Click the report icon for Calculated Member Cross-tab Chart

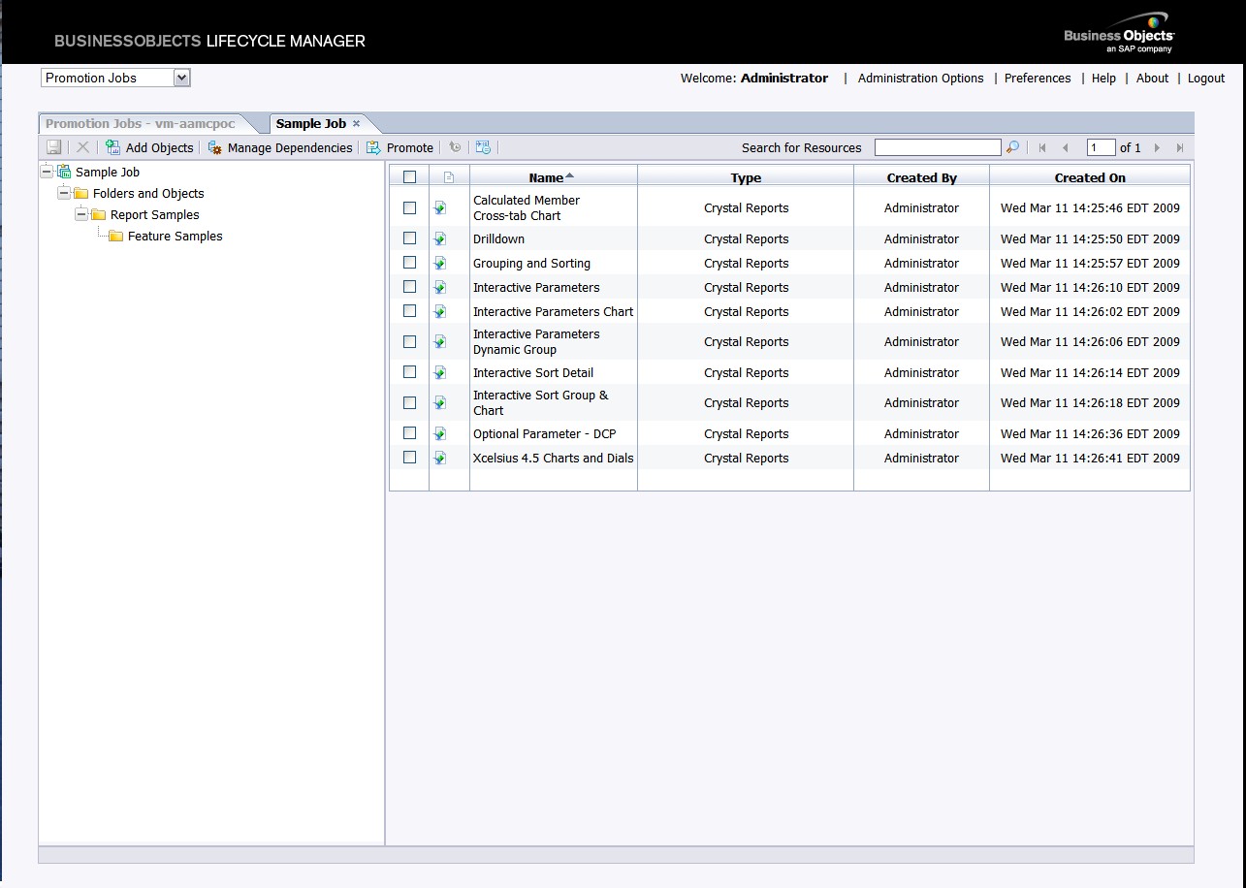[x=440, y=207]
